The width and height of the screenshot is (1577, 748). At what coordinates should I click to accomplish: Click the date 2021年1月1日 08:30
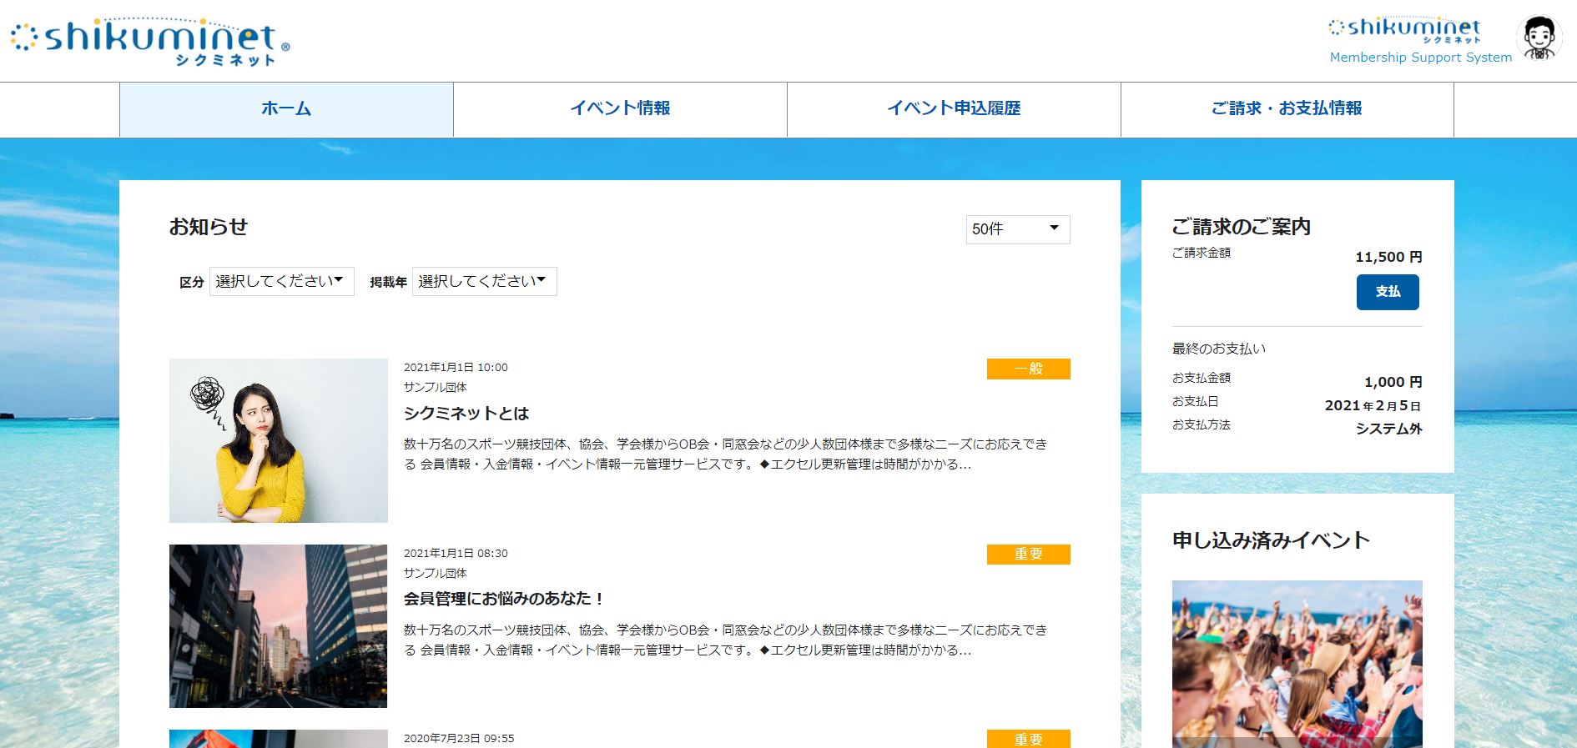tap(456, 554)
